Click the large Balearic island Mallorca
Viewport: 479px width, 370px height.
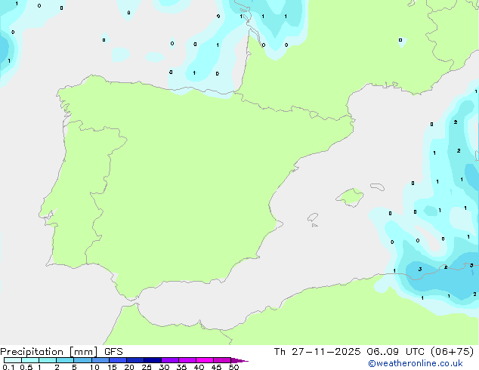point(351,197)
